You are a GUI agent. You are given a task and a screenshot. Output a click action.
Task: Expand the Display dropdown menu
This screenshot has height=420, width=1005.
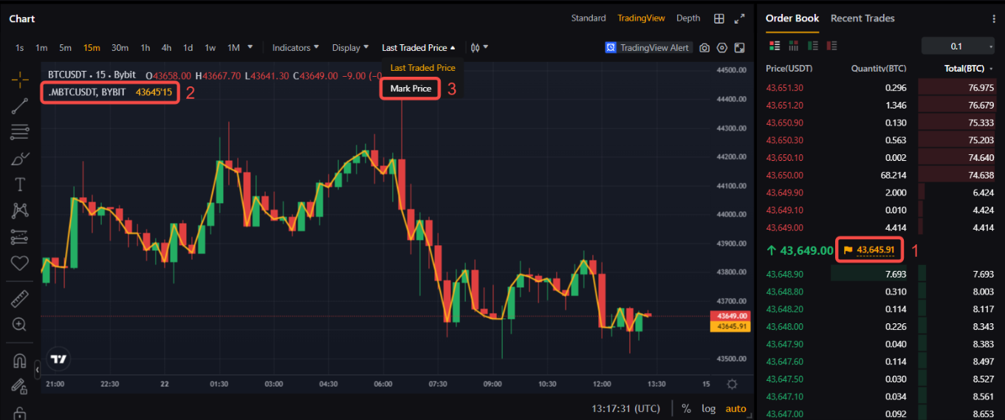(350, 48)
